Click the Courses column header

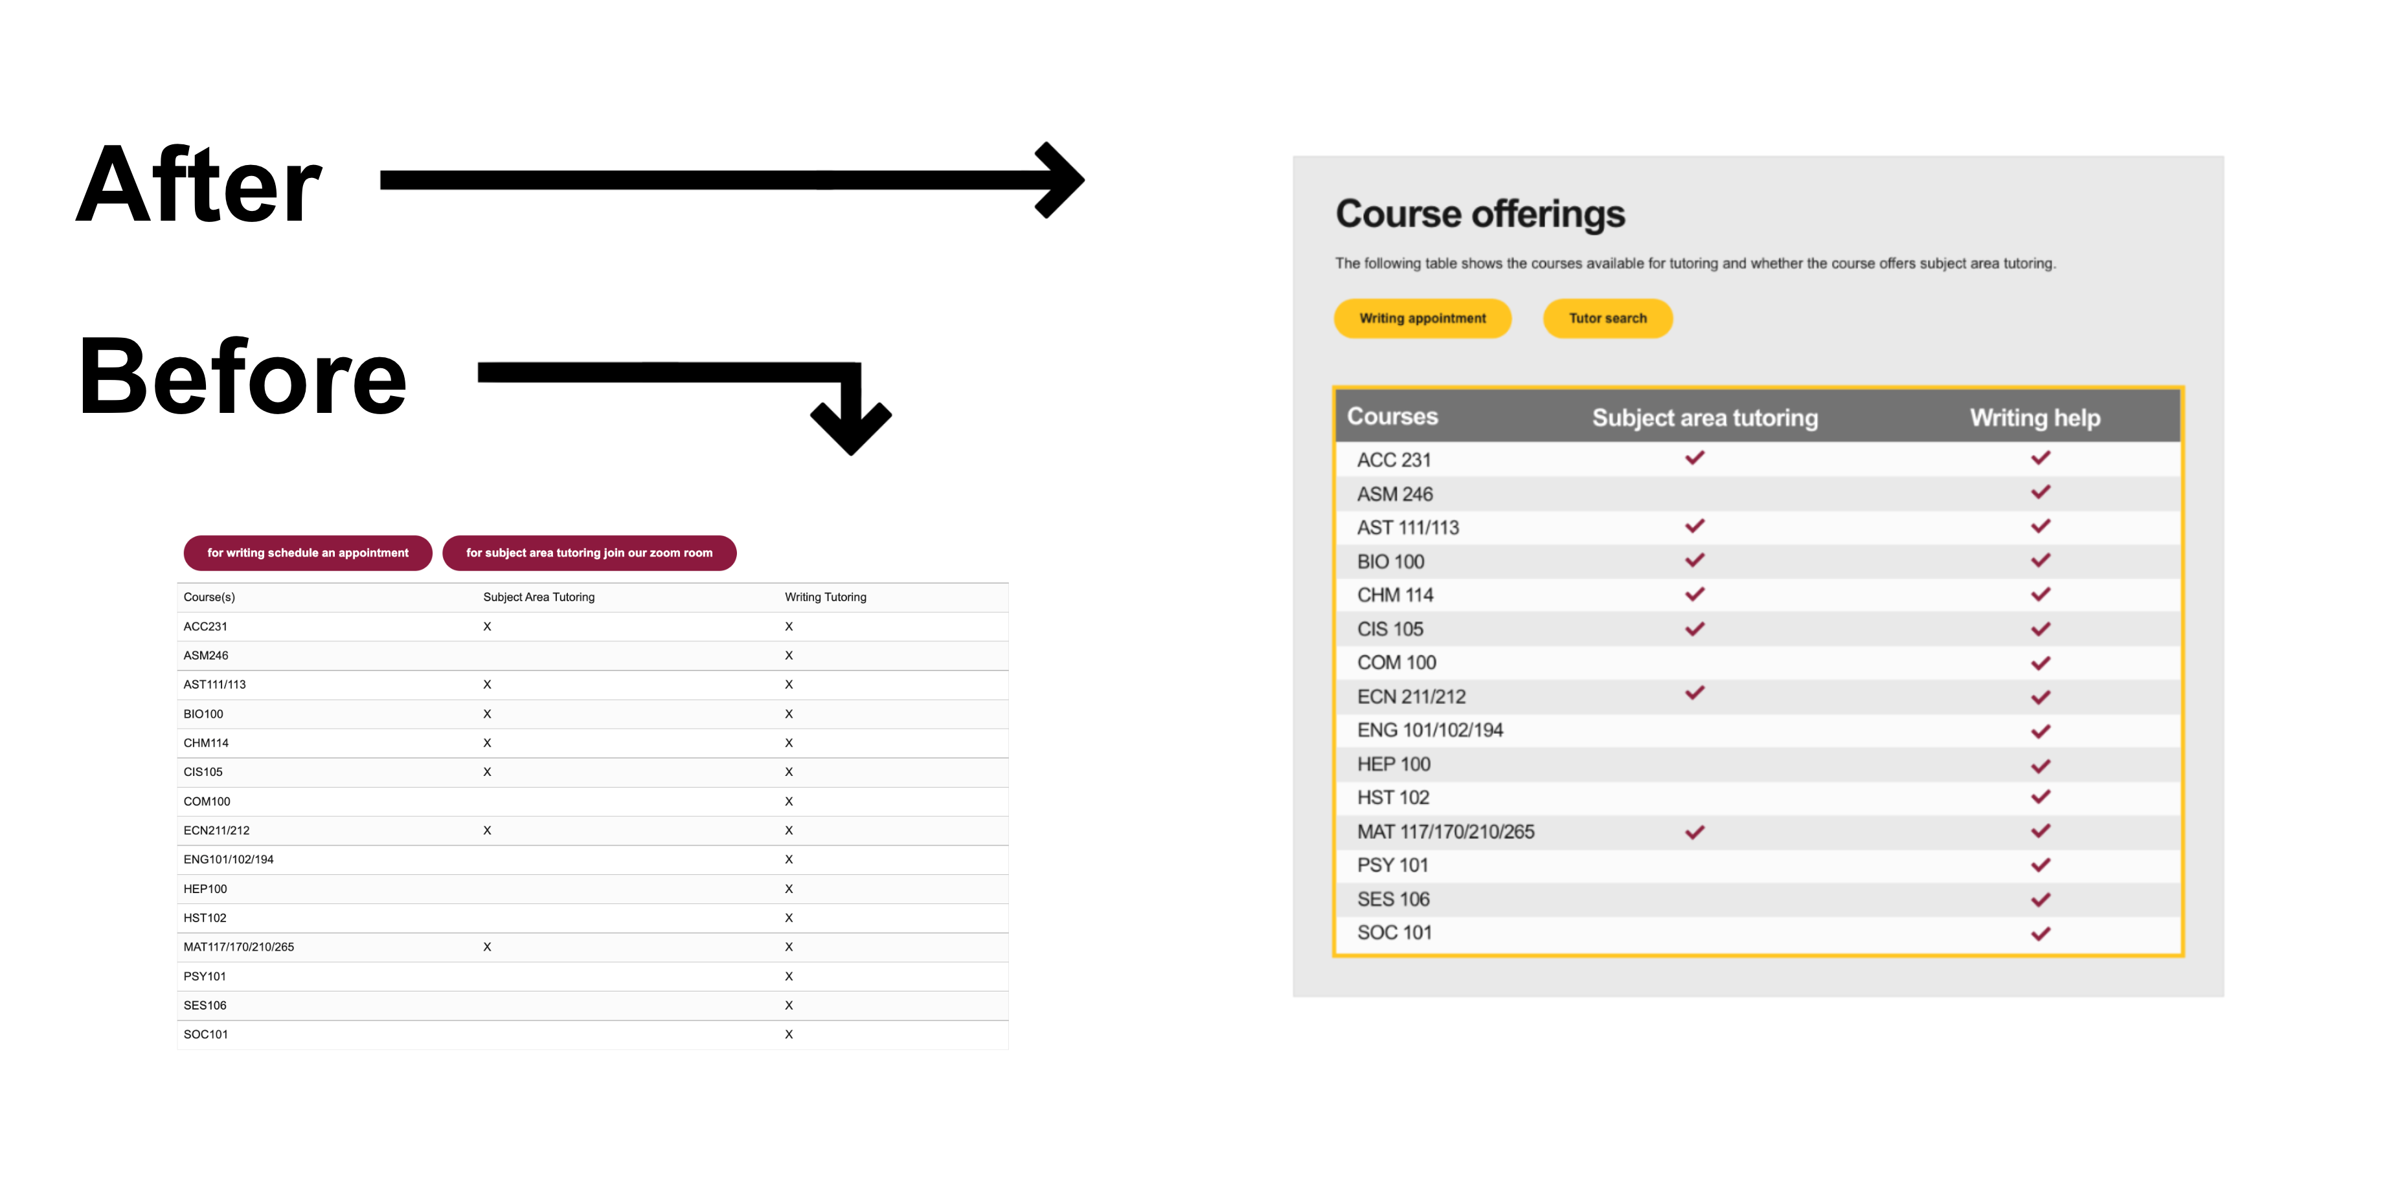[x=1392, y=417]
